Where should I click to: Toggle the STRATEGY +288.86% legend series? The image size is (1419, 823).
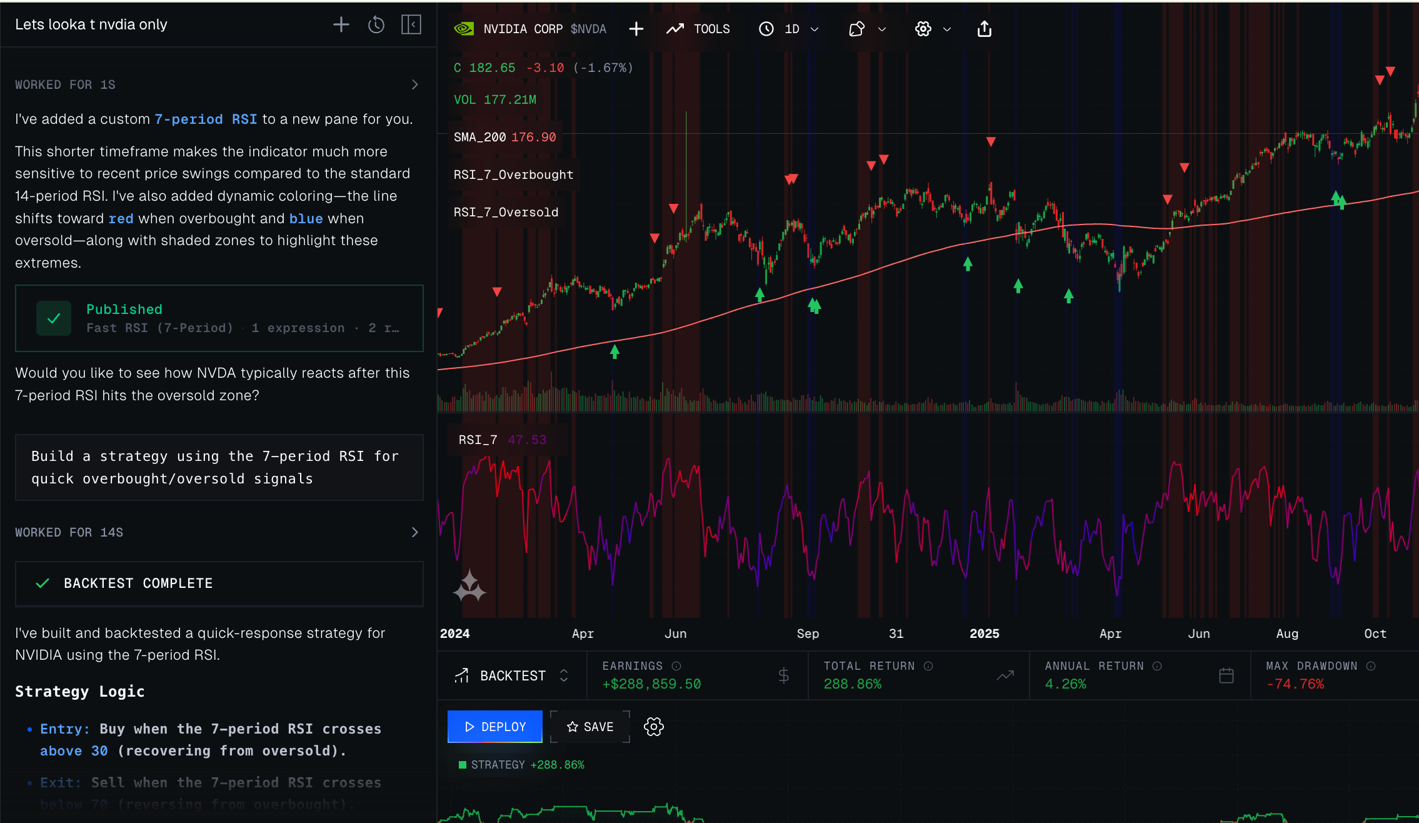pos(521,765)
